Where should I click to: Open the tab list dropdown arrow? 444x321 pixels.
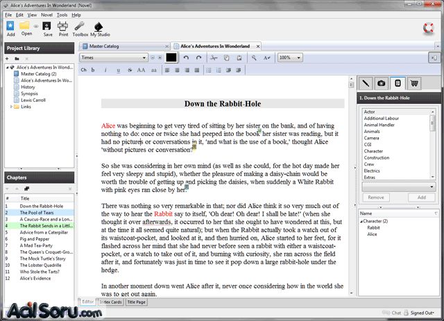438,46
